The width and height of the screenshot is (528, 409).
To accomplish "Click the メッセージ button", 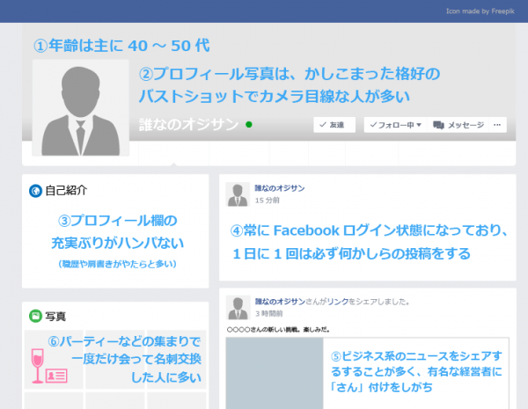I will pos(459,126).
